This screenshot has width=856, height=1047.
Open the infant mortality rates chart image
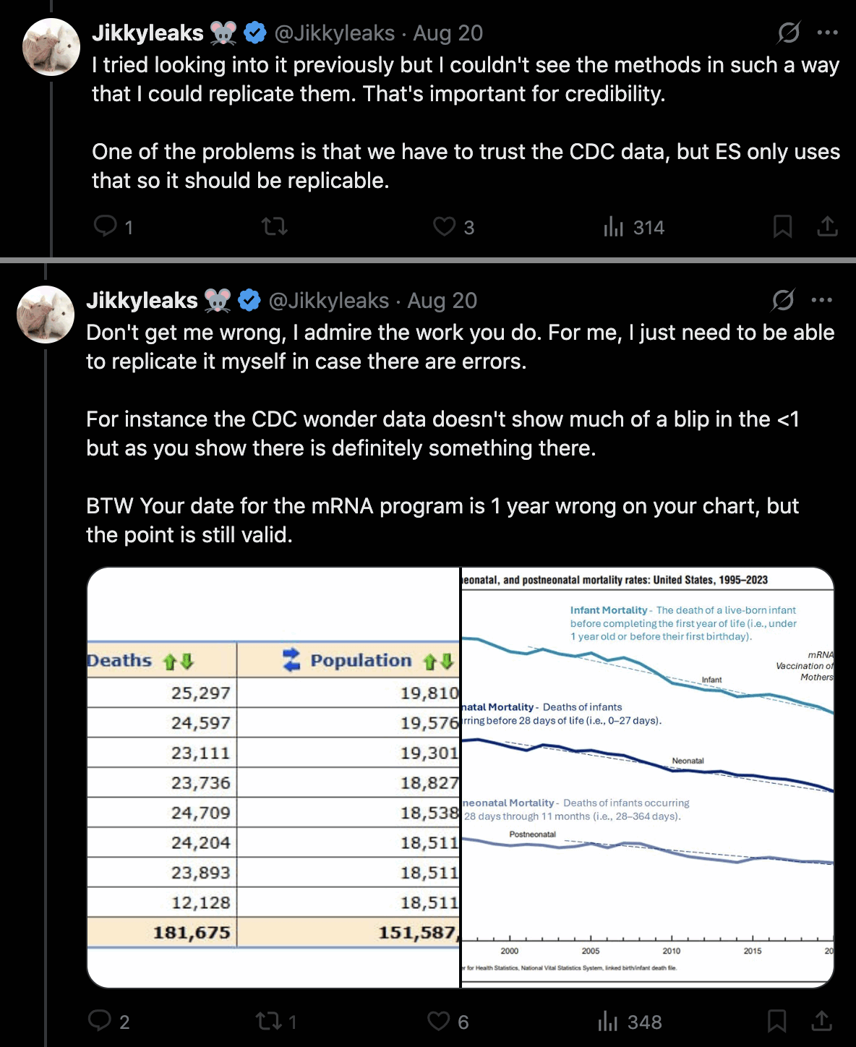coord(648,777)
